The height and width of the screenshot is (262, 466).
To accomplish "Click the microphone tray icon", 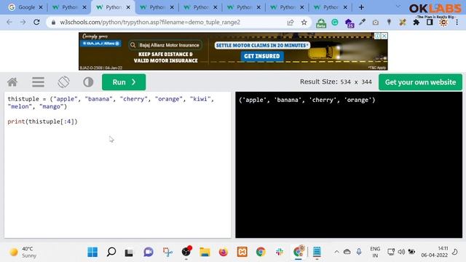I will (x=359, y=252).
